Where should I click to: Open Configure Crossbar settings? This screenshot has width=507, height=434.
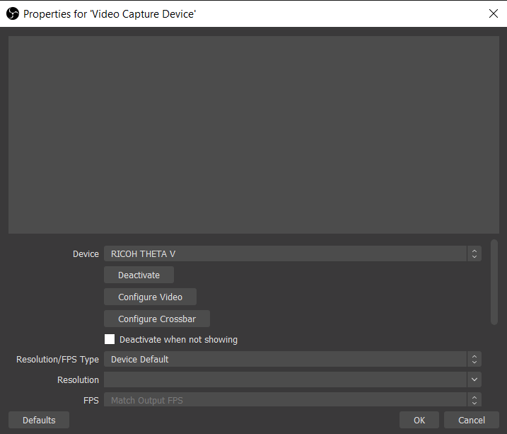(x=157, y=319)
